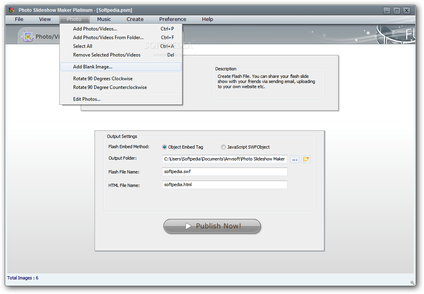Open the Create menu
424x294 pixels.
(135, 19)
